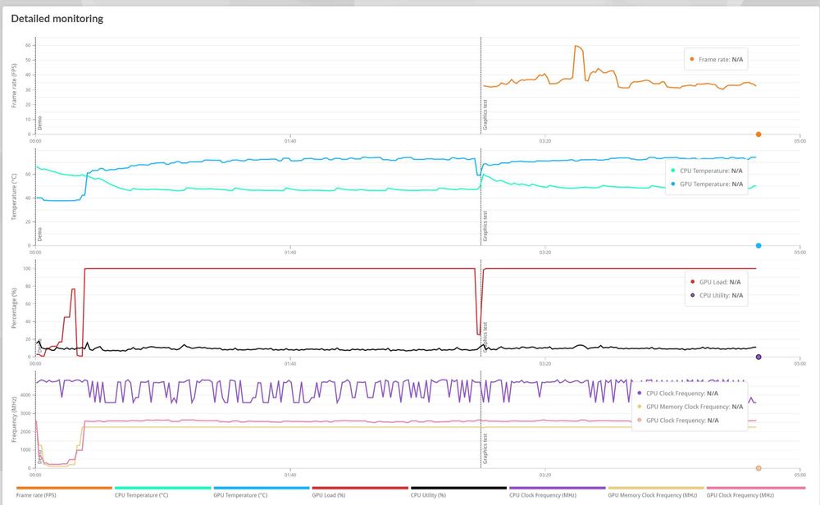Click the 05:00 tick on percentage chart axis

coord(799,364)
